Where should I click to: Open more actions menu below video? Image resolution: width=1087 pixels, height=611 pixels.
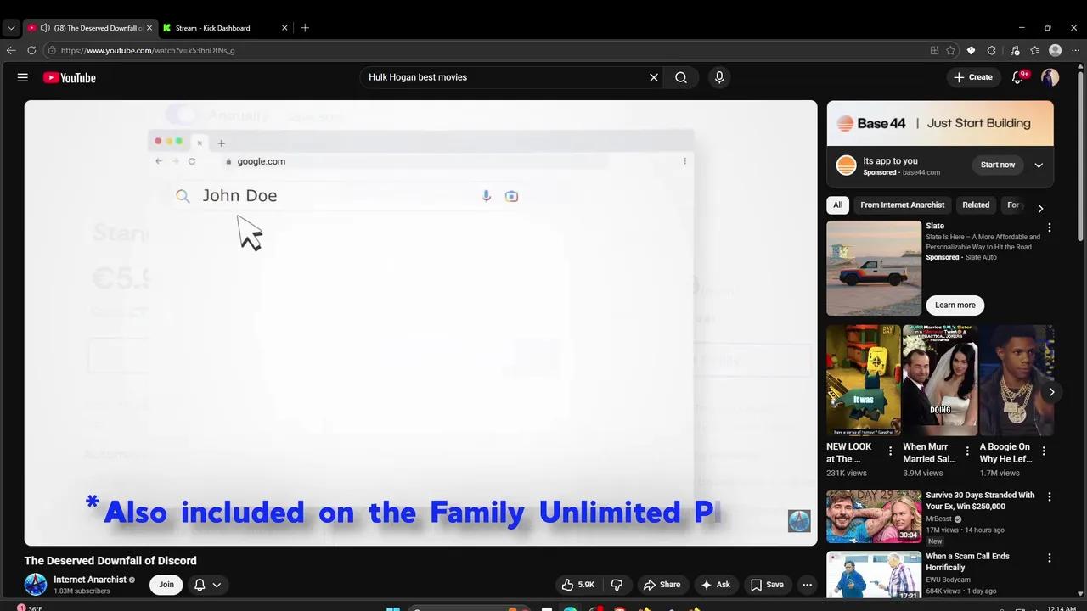pos(807,585)
